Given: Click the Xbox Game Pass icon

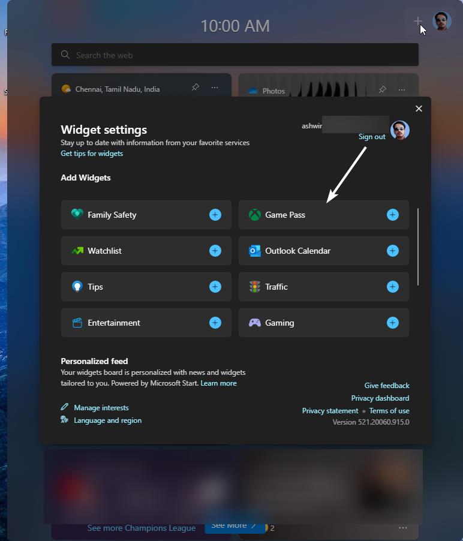Looking at the screenshot, I should [x=255, y=215].
